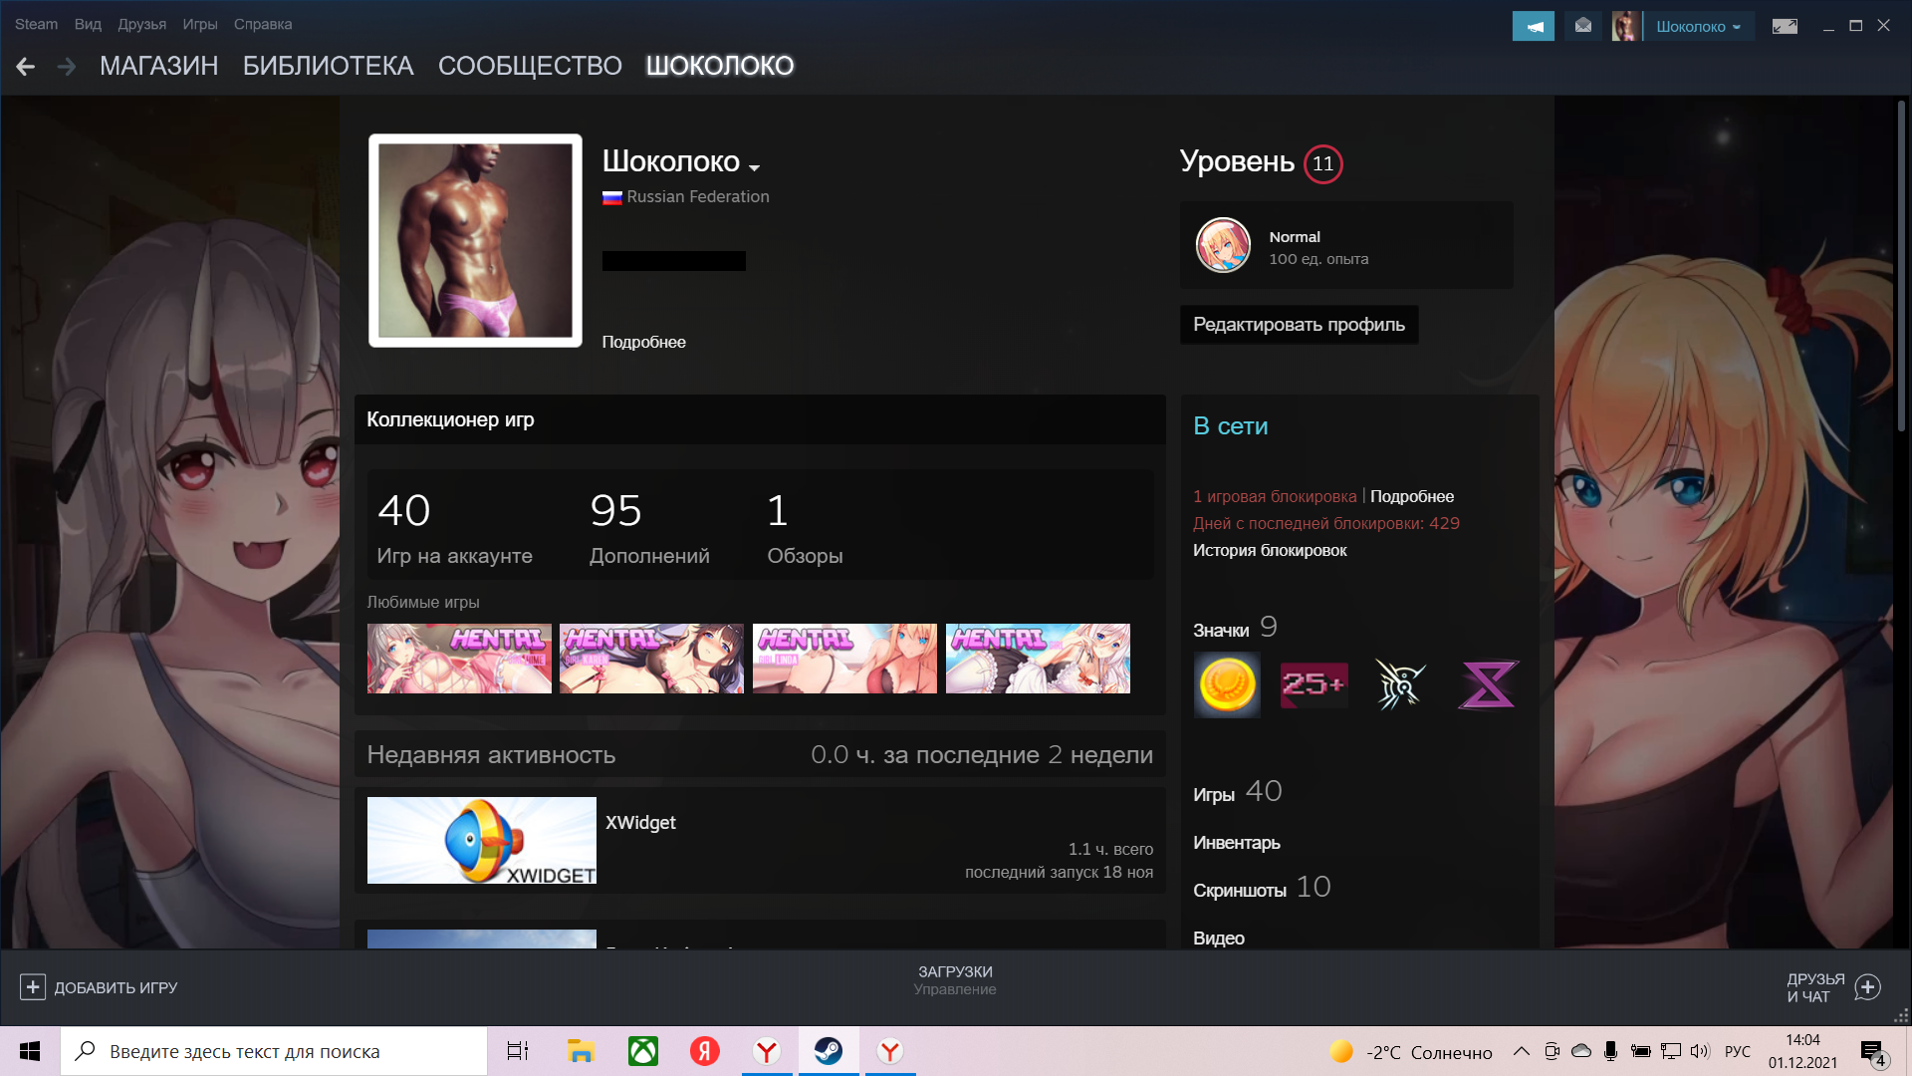Click the announcements megaphone icon
This screenshot has height=1076, width=1912.
(x=1533, y=26)
